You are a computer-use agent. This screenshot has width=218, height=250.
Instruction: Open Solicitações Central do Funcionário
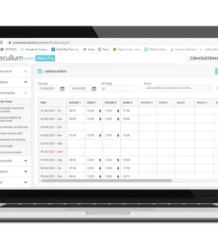[x=12, y=110]
